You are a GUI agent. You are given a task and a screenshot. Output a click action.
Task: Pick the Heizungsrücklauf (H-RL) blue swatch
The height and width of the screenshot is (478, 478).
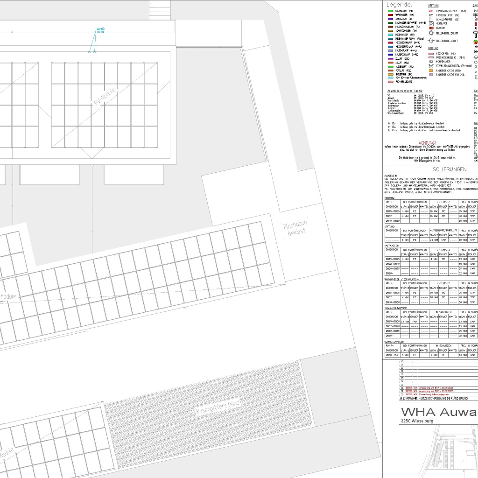coord(391,47)
